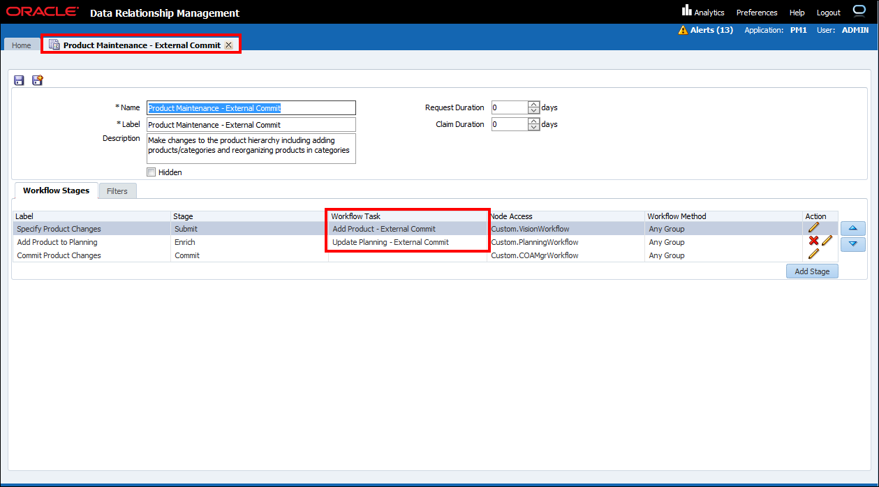Click the Save icon in the toolbar

19,80
